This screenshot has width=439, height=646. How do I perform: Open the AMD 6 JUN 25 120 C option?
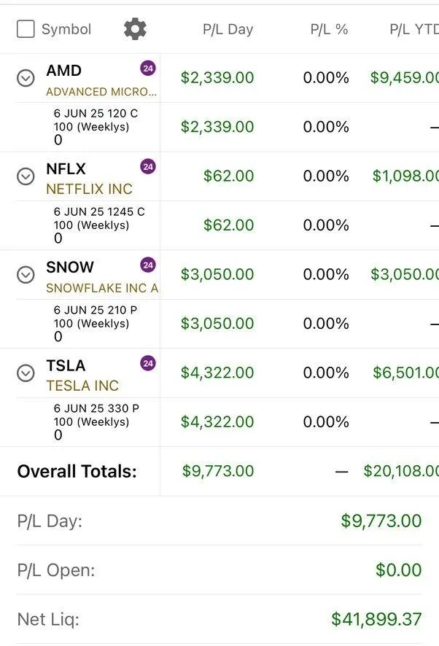pyautogui.click(x=96, y=114)
